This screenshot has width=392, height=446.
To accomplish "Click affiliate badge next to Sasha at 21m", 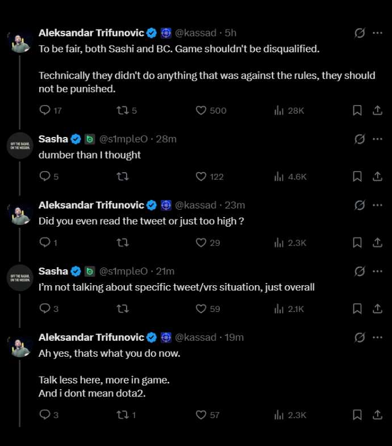I will [90, 272].
